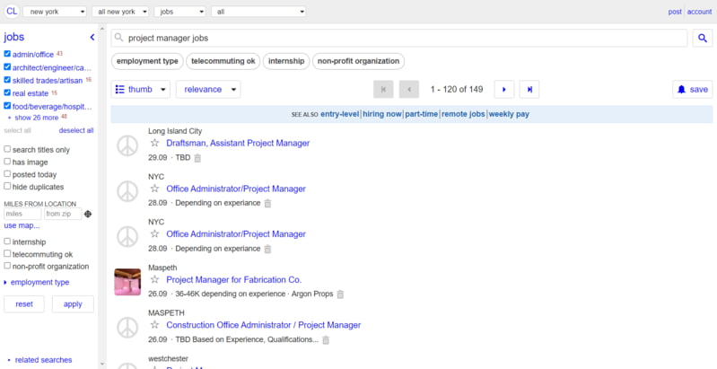Image resolution: width=717 pixels, height=369 pixels.
Task: Open the weekly pay see also link
Action: pos(509,114)
